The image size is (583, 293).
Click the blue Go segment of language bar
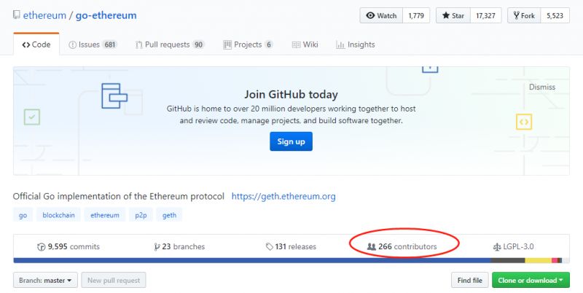pyautogui.click(x=252, y=261)
